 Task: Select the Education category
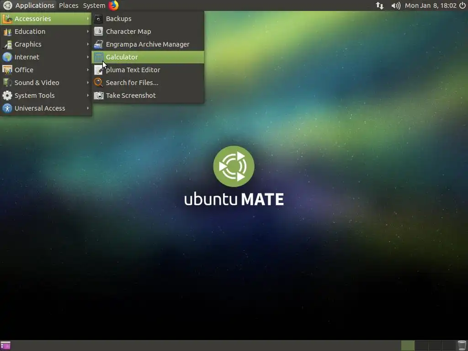coord(46,32)
